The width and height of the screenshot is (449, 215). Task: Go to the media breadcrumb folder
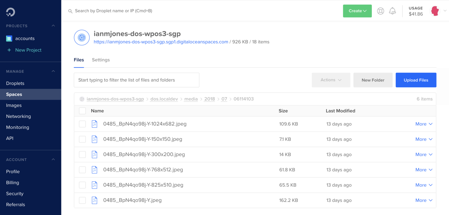[191, 99]
